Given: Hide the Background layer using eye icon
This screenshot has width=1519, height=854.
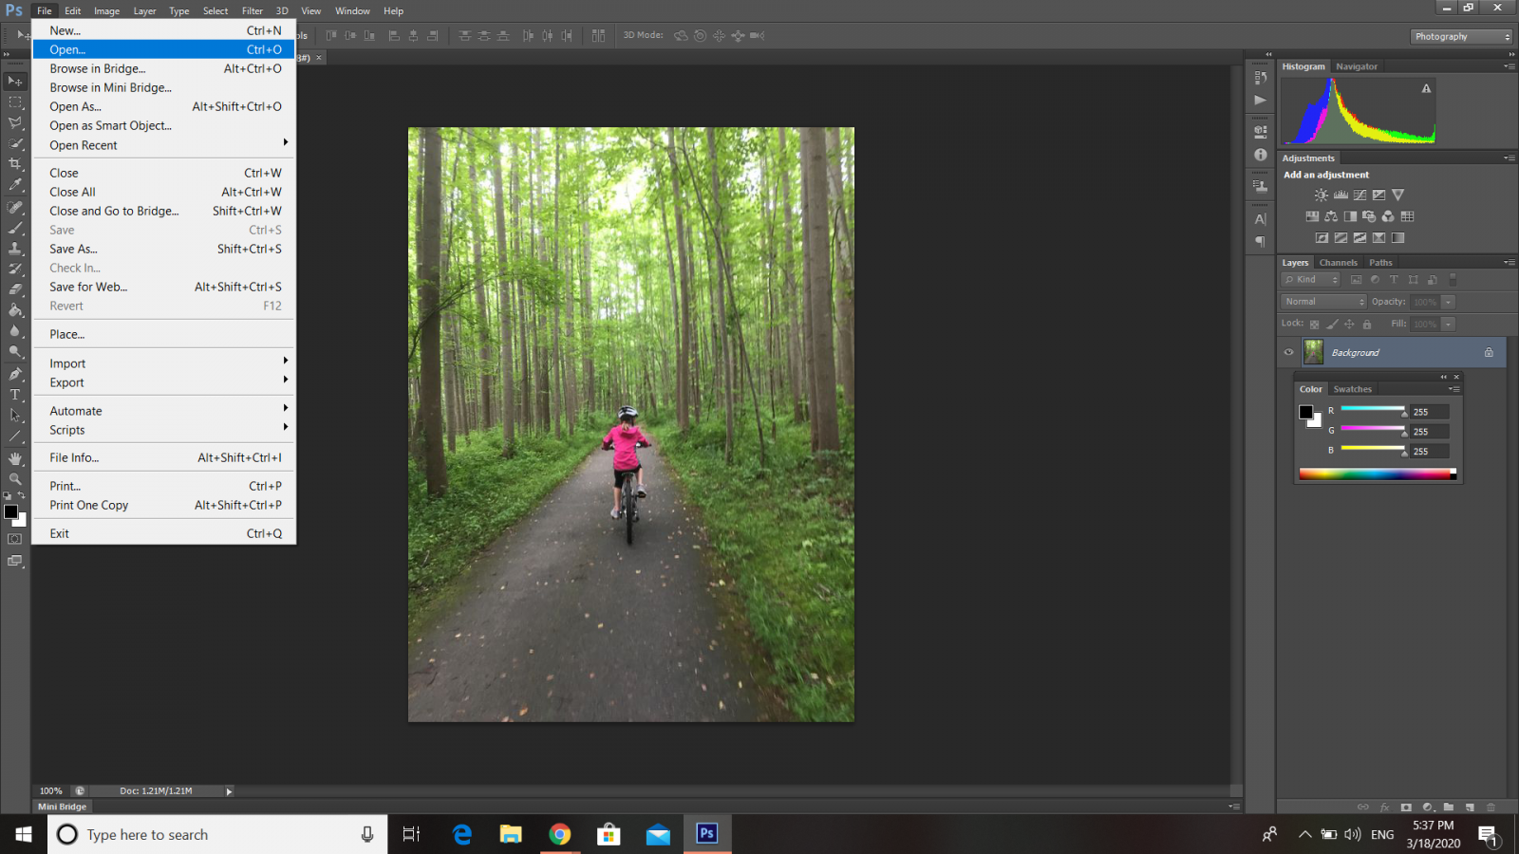Looking at the screenshot, I should [1288, 352].
